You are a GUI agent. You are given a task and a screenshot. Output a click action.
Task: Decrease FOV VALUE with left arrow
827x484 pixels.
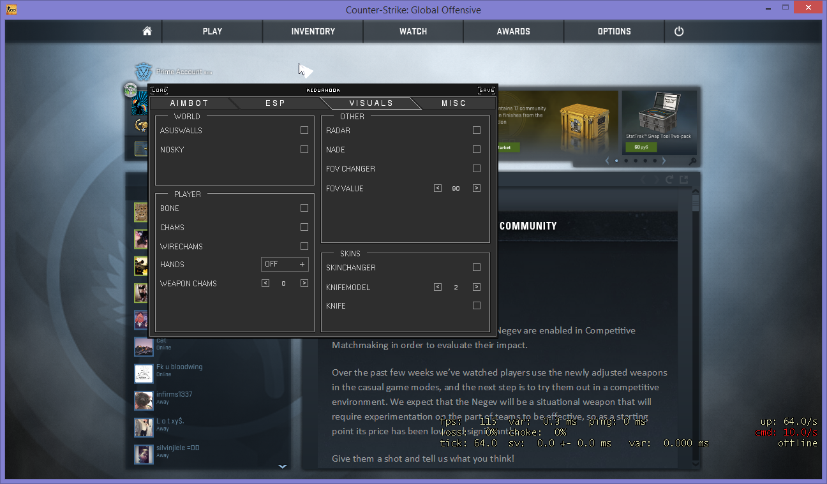(x=438, y=188)
